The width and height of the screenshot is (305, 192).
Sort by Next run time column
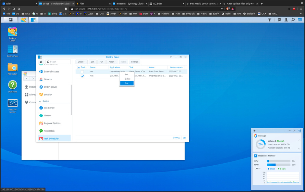[176, 67]
